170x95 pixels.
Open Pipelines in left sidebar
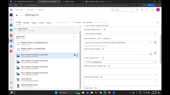pyautogui.click(x=11, y=41)
